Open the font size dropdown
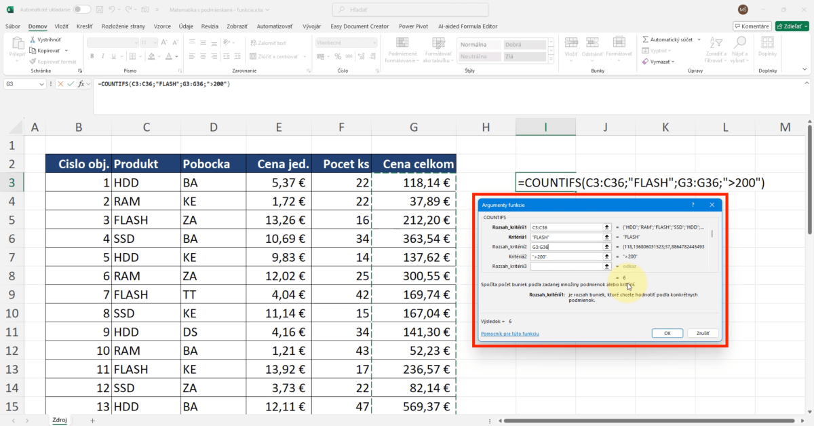This screenshot has width=814, height=426. click(x=155, y=42)
